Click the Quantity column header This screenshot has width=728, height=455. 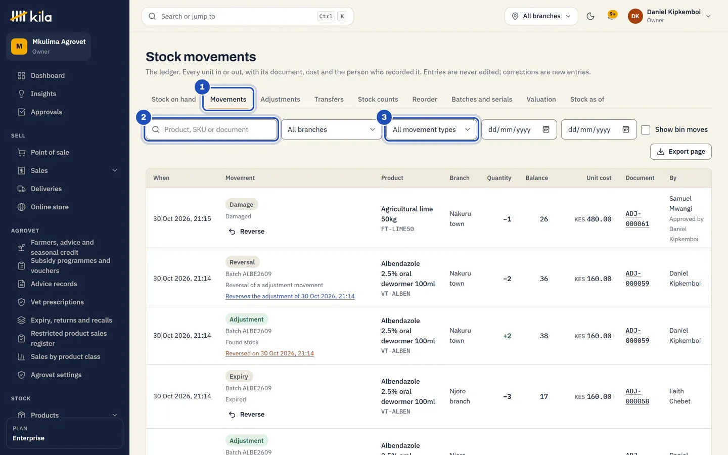tap(499, 178)
